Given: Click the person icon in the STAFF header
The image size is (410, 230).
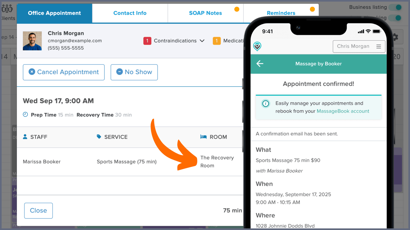Looking at the screenshot, I should point(25,137).
